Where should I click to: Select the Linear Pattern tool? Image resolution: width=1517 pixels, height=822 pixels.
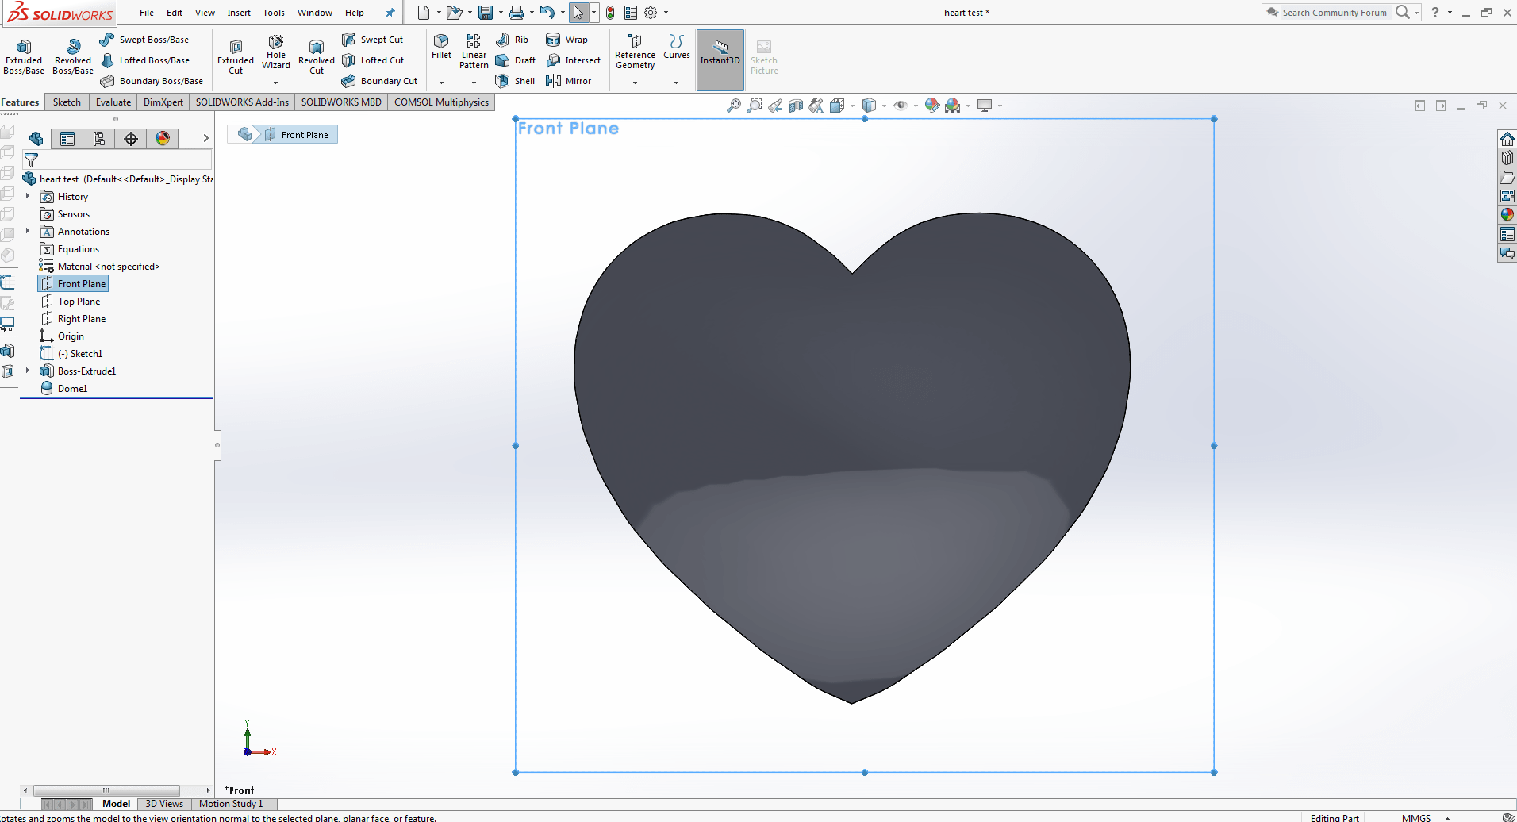[474, 52]
